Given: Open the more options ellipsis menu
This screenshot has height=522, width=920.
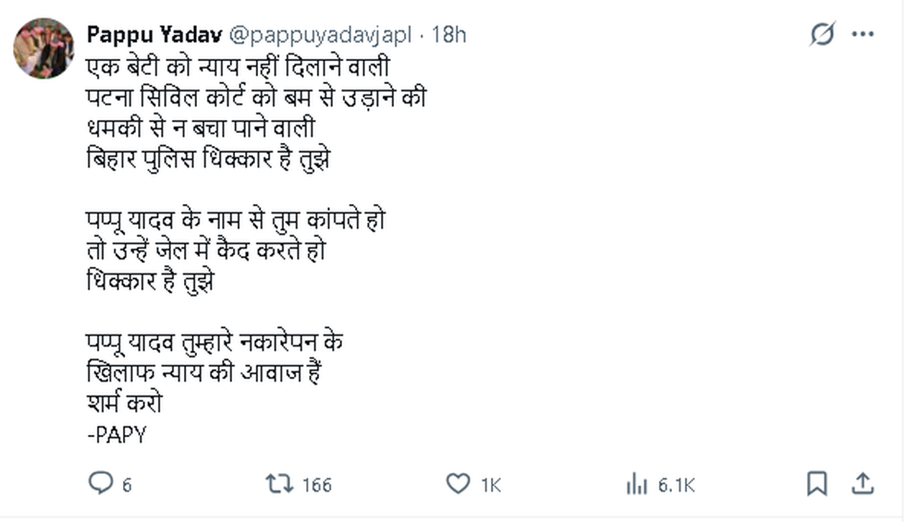Looking at the screenshot, I should pos(862,34).
